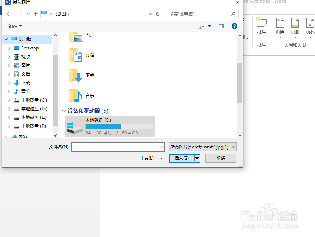The width and height of the screenshot is (315, 237).
Task: Click the 插入(S) button
Action: point(182,158)
